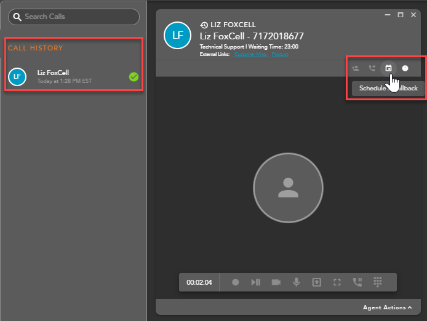The height and width of the screenshot is (321, 427).
Task: Toggle the video camera
Action: pos(276,282)
